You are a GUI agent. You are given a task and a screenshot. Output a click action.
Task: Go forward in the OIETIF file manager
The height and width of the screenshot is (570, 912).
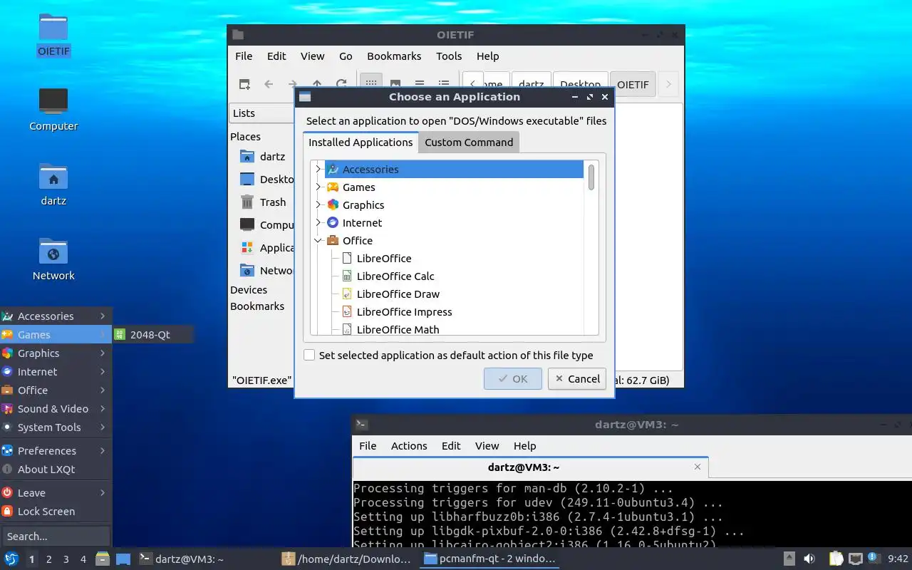click(292, 84)
